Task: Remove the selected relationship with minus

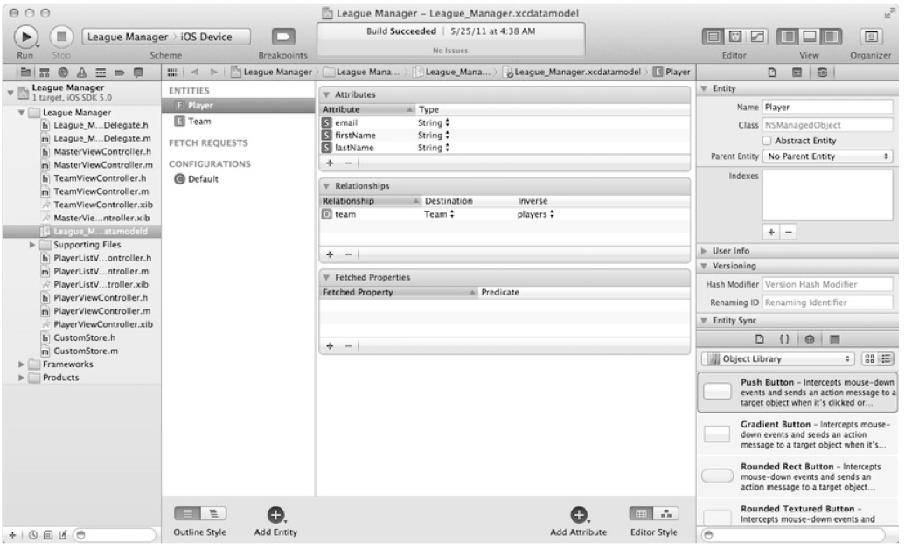Action: pyautogui.click(x=348, y=254)
